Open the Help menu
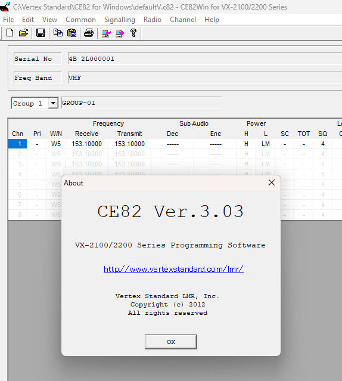The image size is (342, 381). pos(212,20)
